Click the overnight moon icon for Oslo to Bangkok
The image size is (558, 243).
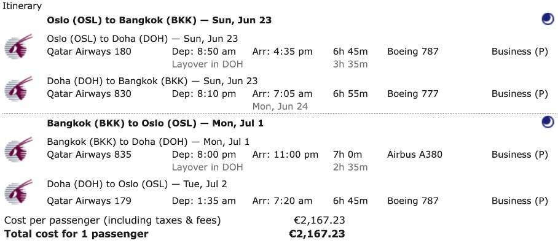pos(548,19)
